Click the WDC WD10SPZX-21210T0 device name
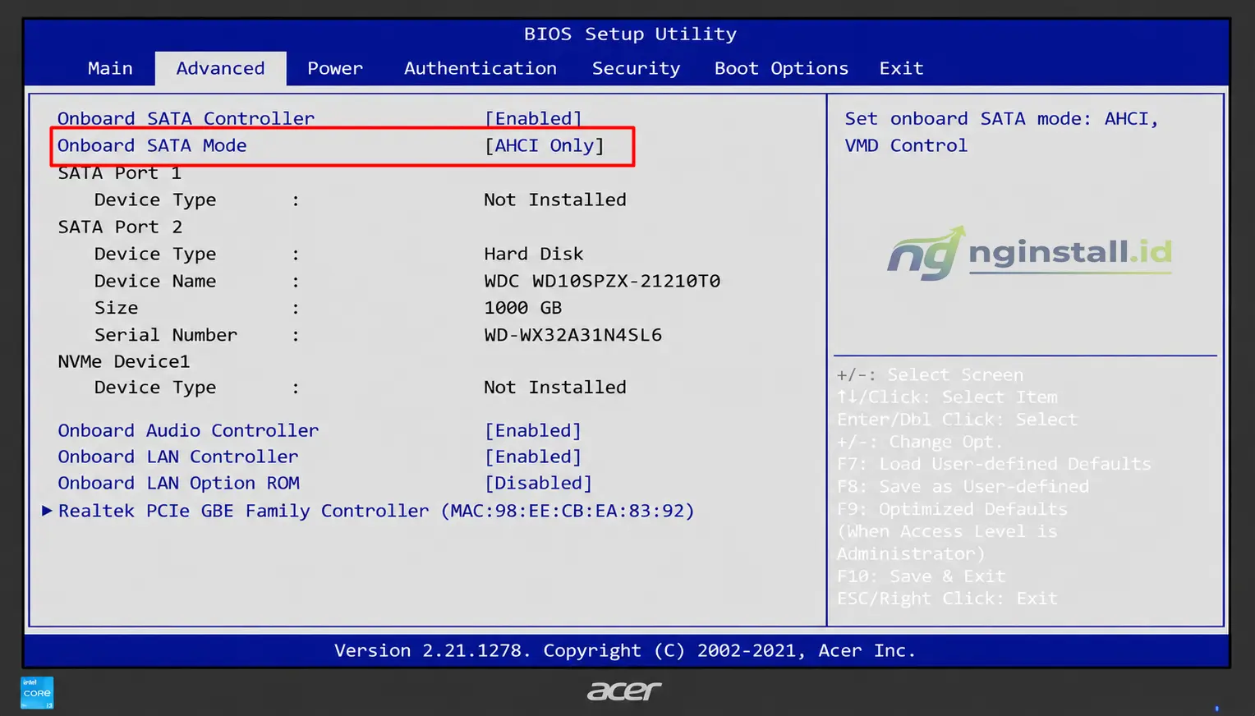The image size is (1255, 716). pyautogui.click(x=602, y=281)
